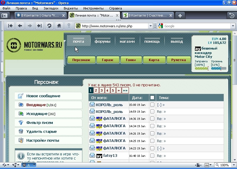Check the 14:59 19 Jan message checkbox
Image resolution: width=237 pixels, height=169 pixels.
(x=152, y=111)
